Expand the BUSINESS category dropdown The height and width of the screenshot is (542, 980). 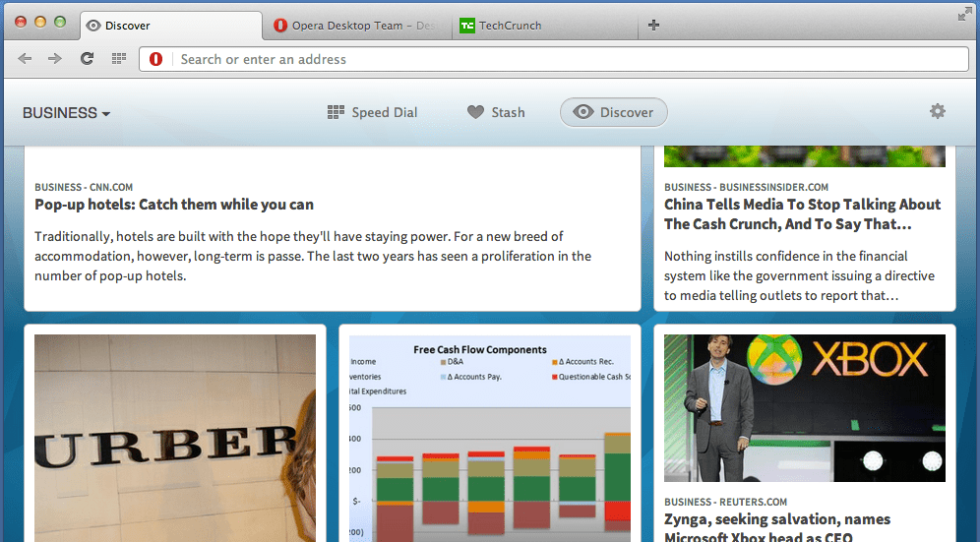click(66, 113)
